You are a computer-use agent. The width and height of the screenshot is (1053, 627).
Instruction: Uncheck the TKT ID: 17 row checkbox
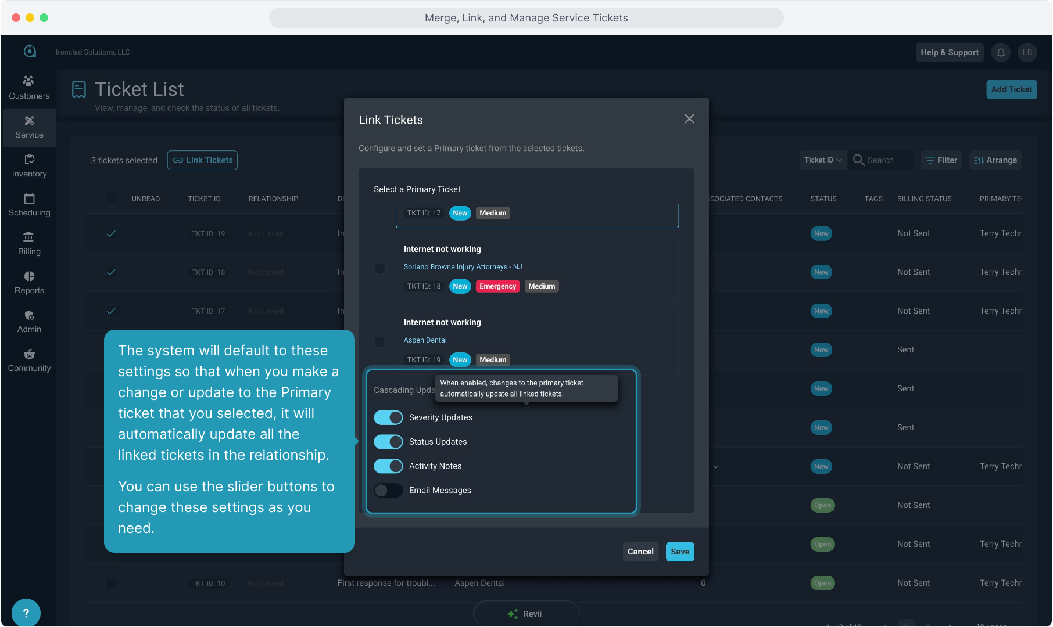[111, 311]
